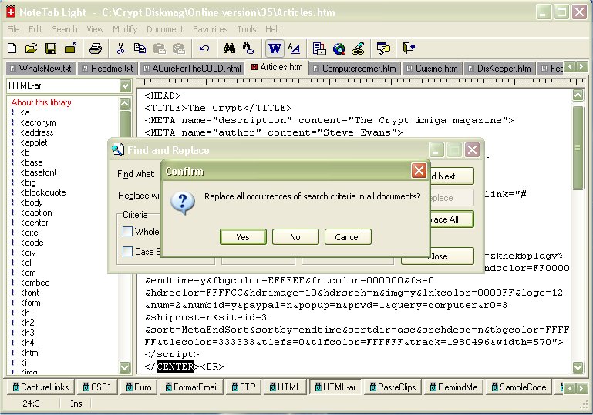Select the <blockquote clip in library

[x=43, y=192]
